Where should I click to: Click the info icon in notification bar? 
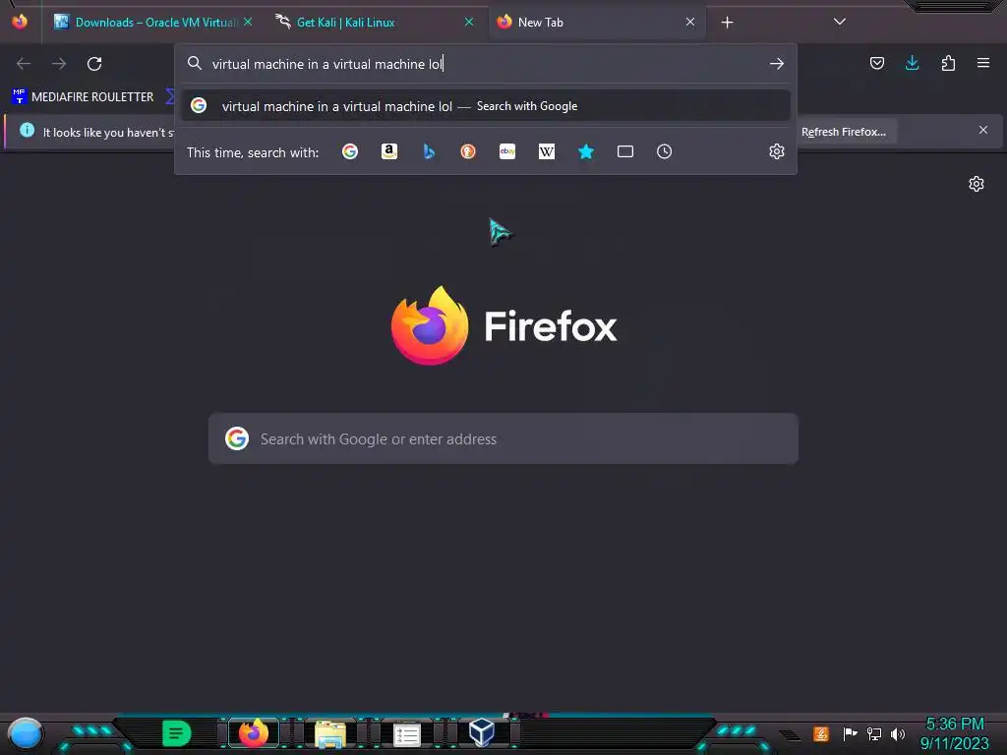(x=27, y=131)
